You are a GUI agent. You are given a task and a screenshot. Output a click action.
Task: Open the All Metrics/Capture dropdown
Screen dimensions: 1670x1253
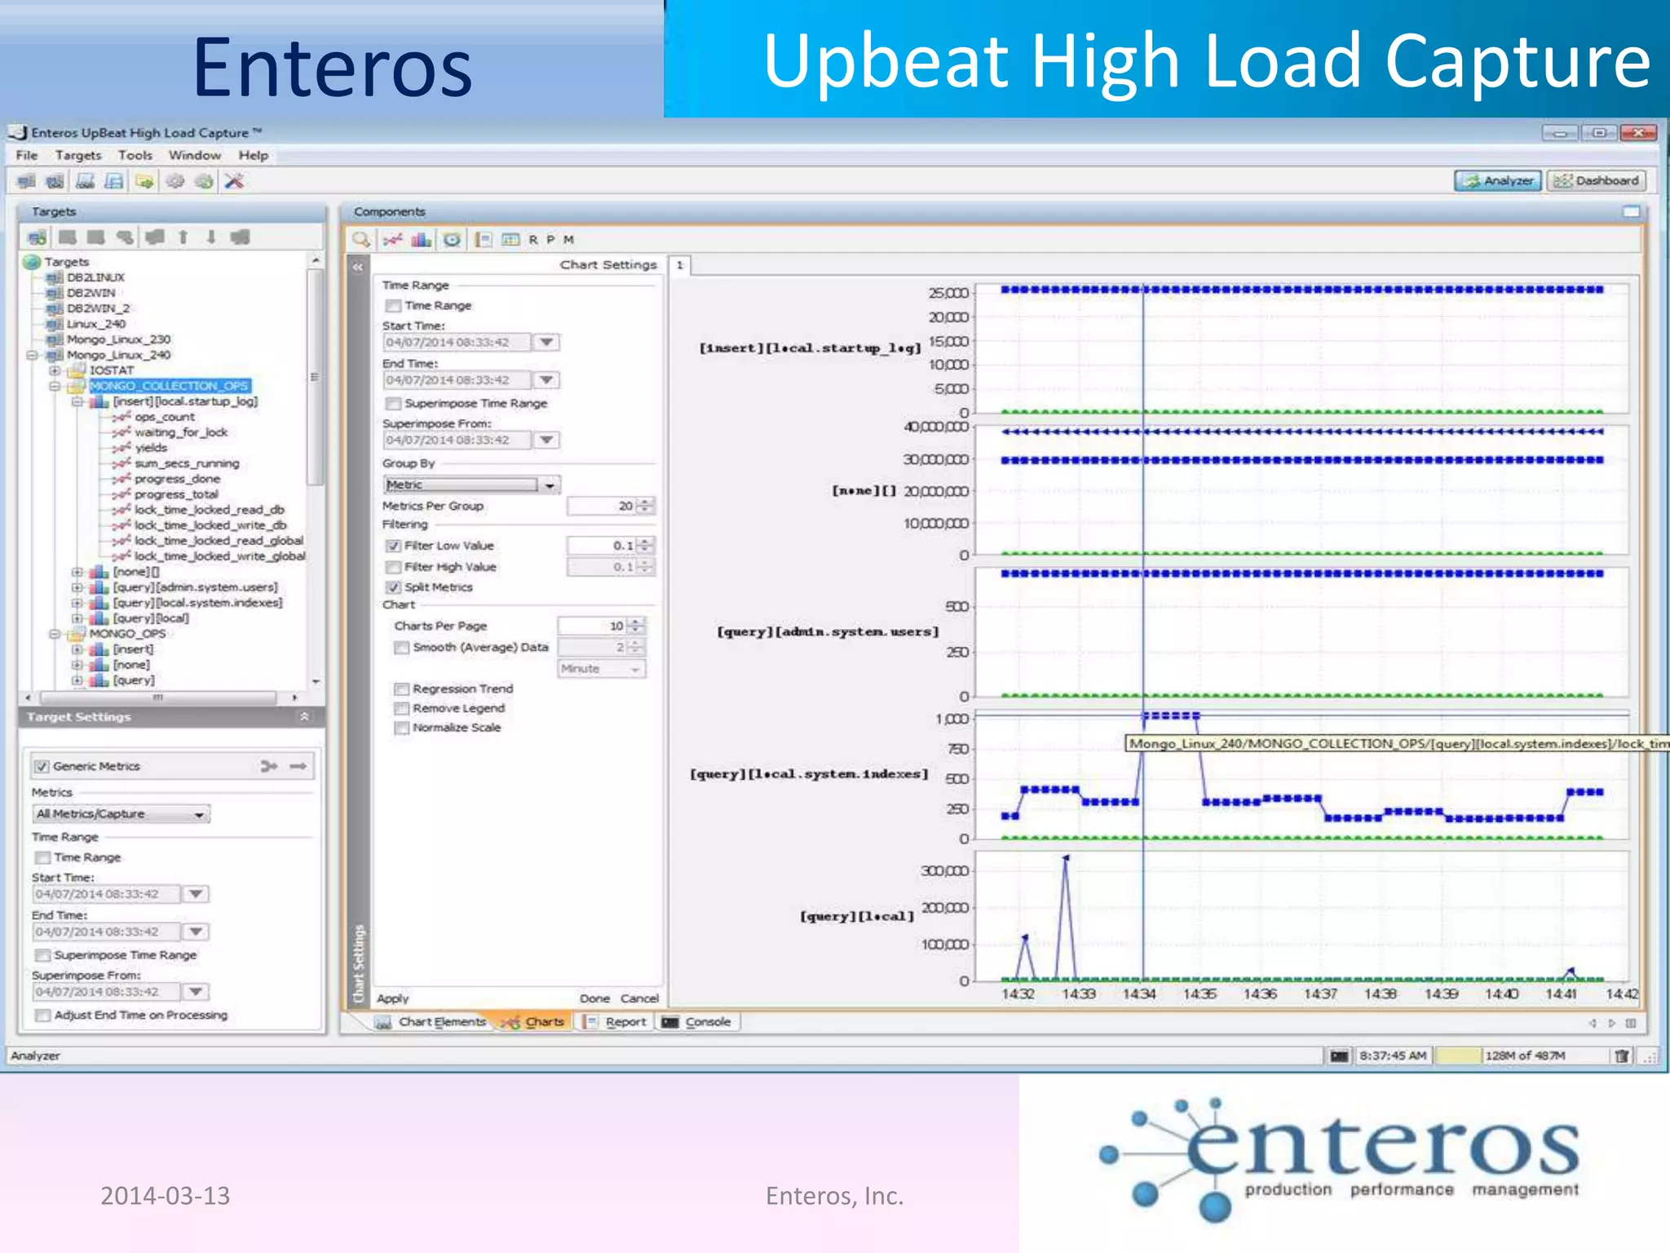point(121,814)
